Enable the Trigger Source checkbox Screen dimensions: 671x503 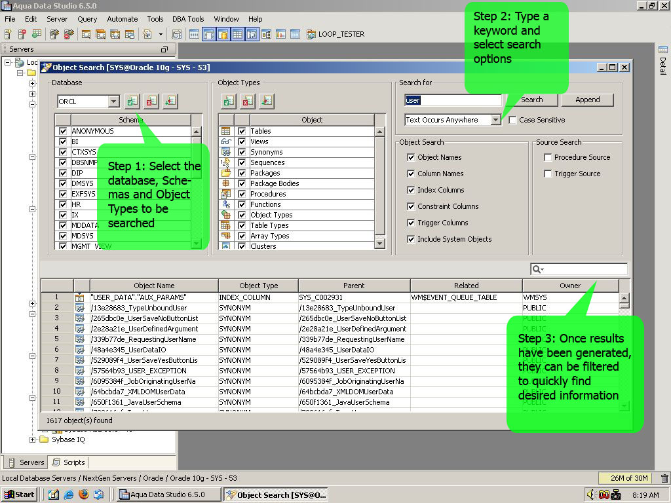click(x=547, y=174)
